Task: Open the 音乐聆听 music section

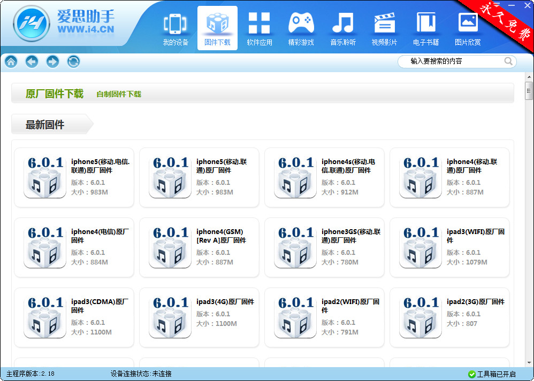Action: coord(343,29)
